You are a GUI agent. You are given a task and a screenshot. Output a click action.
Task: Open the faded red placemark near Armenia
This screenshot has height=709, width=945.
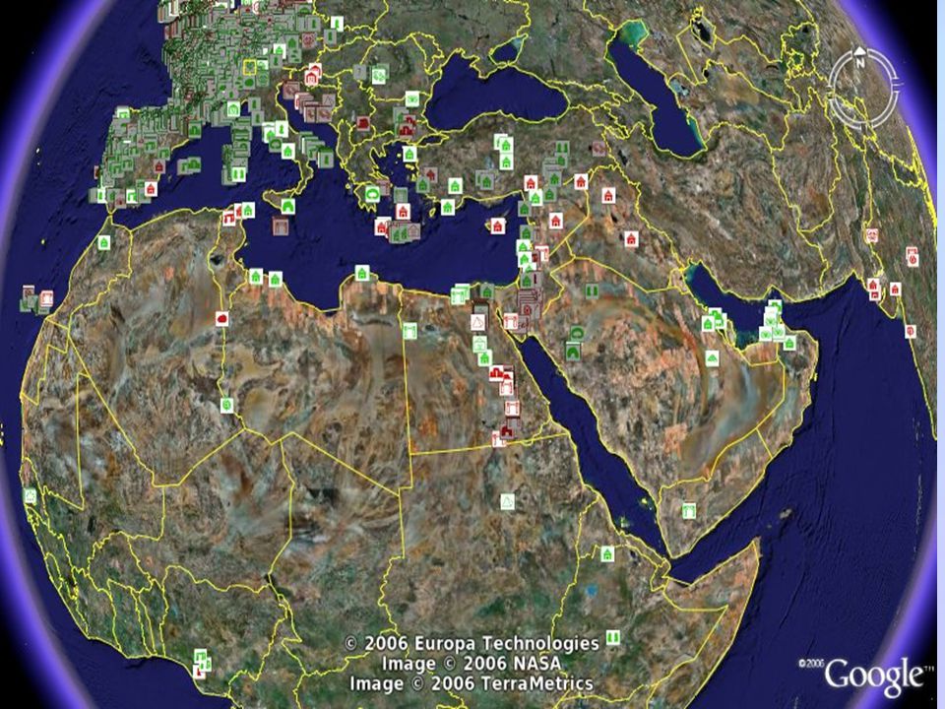coord(598,147)
